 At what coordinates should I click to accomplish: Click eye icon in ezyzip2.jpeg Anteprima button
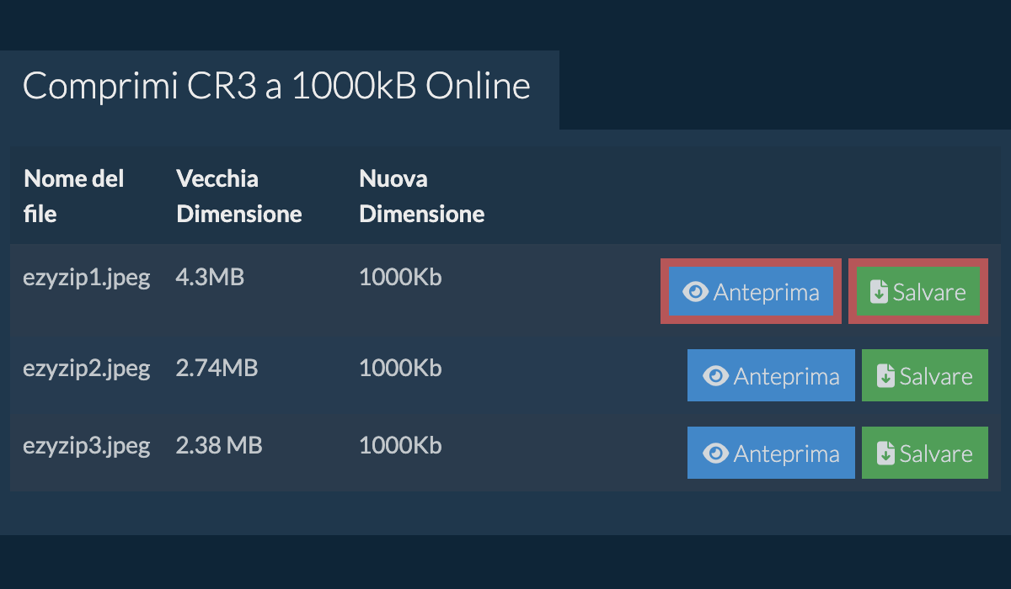click(x=716, y=376)
